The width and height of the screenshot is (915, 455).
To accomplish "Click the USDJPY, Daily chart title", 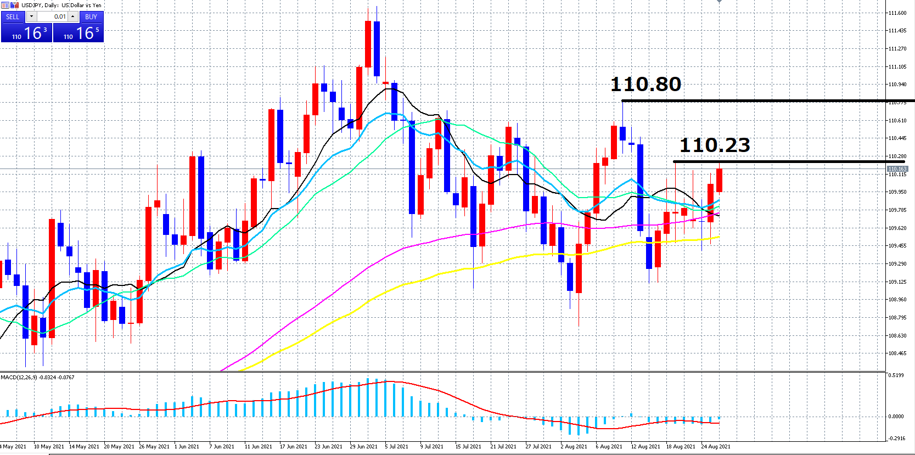I will 61,5.
